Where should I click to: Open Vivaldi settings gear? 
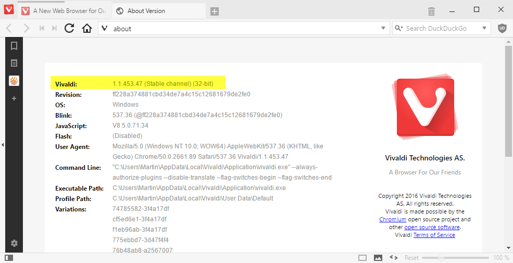pyautogui.click(x=14, y=243)
